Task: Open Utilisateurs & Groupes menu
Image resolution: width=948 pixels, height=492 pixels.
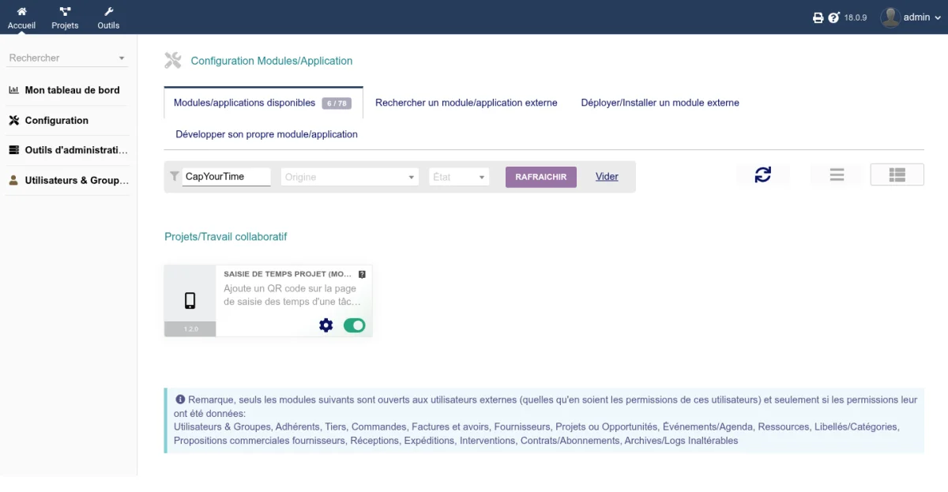Action: [77, 180]
